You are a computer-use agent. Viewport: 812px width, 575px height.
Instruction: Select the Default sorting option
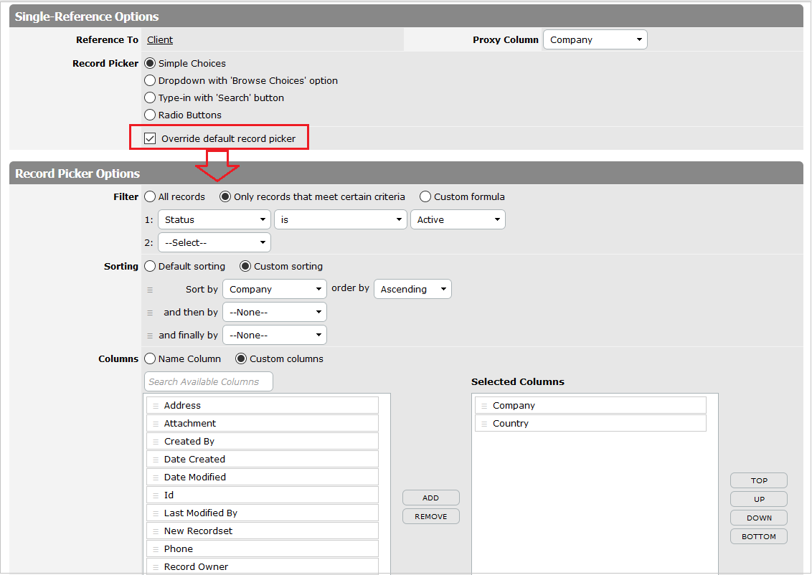point(150,266)
